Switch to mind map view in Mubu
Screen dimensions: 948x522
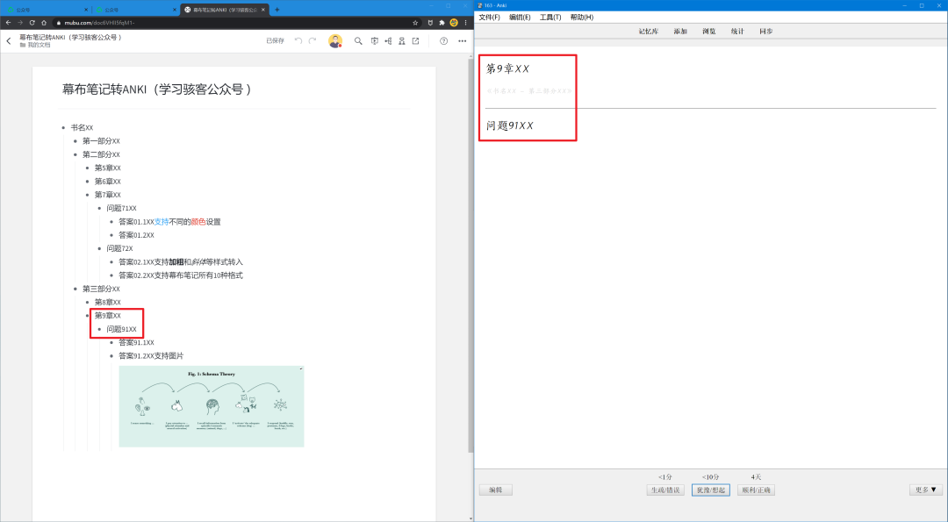[388, 41]
